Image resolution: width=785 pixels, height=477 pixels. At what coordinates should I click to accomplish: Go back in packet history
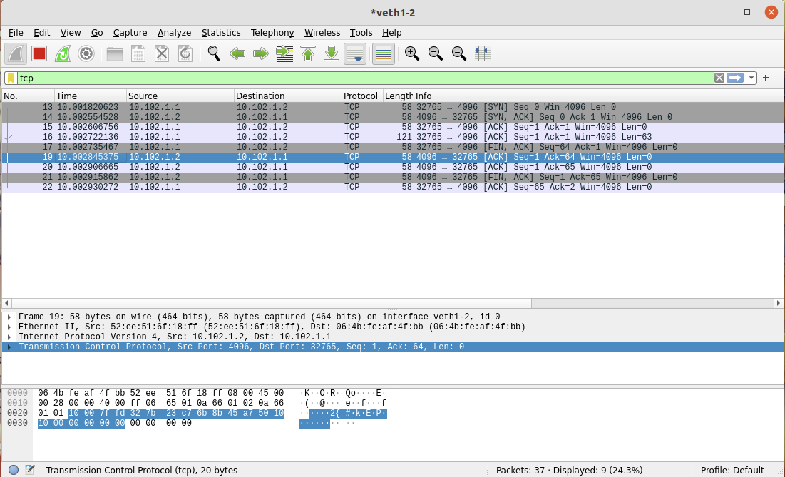tap(237, 54)
